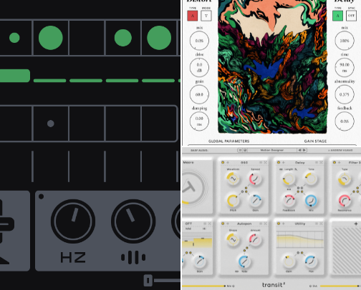Go to previous preset with left arrow
361x290 pixels.
click(299, 150)
